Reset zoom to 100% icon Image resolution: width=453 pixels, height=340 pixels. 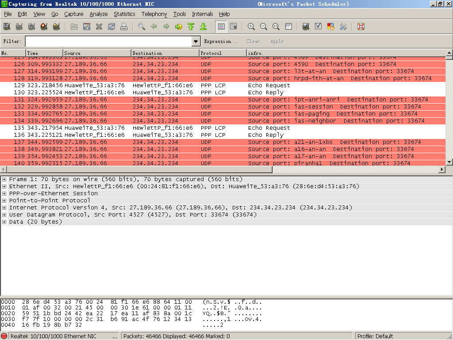(276, 27)
